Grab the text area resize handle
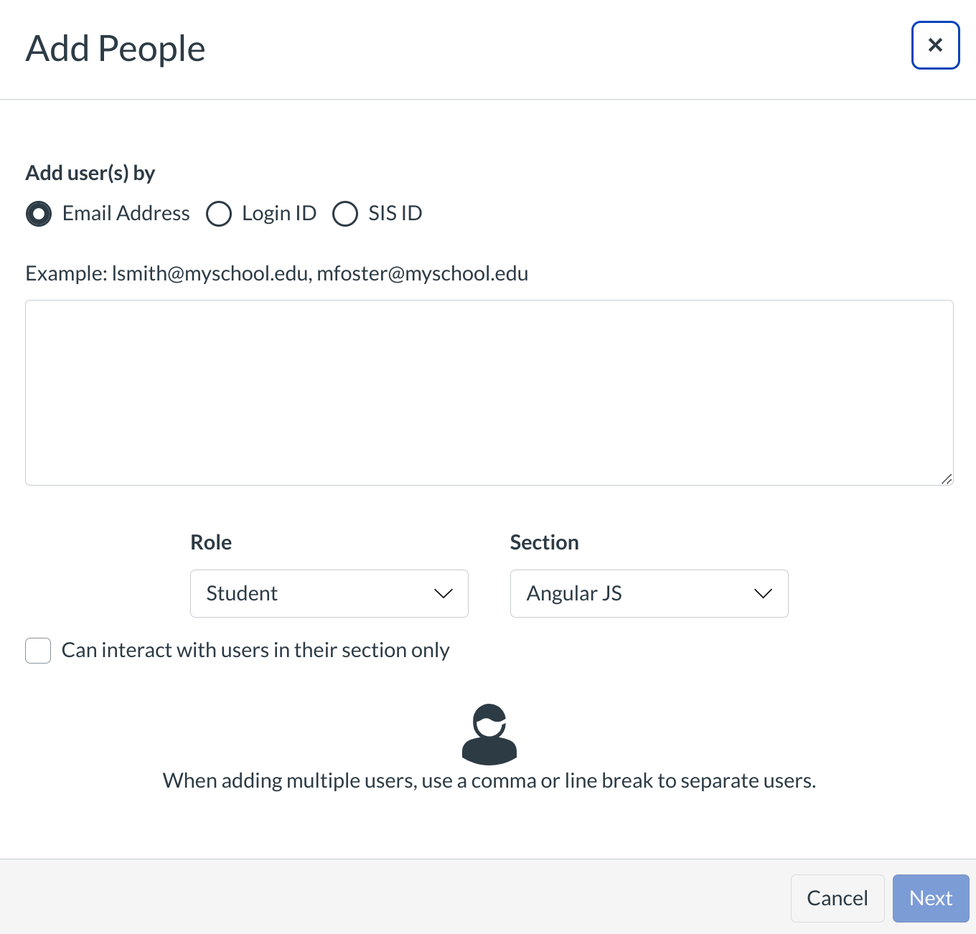 coord(947,479)
